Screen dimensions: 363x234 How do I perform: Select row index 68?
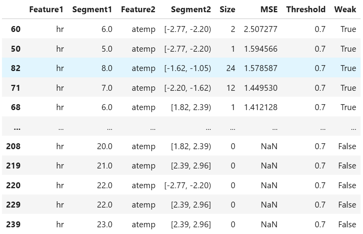tap(15, 107)
